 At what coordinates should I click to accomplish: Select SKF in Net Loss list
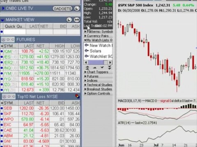pos(7,114)
